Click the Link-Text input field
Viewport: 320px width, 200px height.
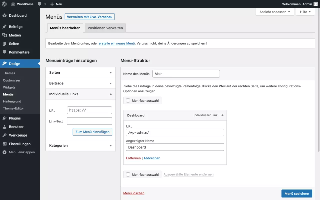[89, 121]
